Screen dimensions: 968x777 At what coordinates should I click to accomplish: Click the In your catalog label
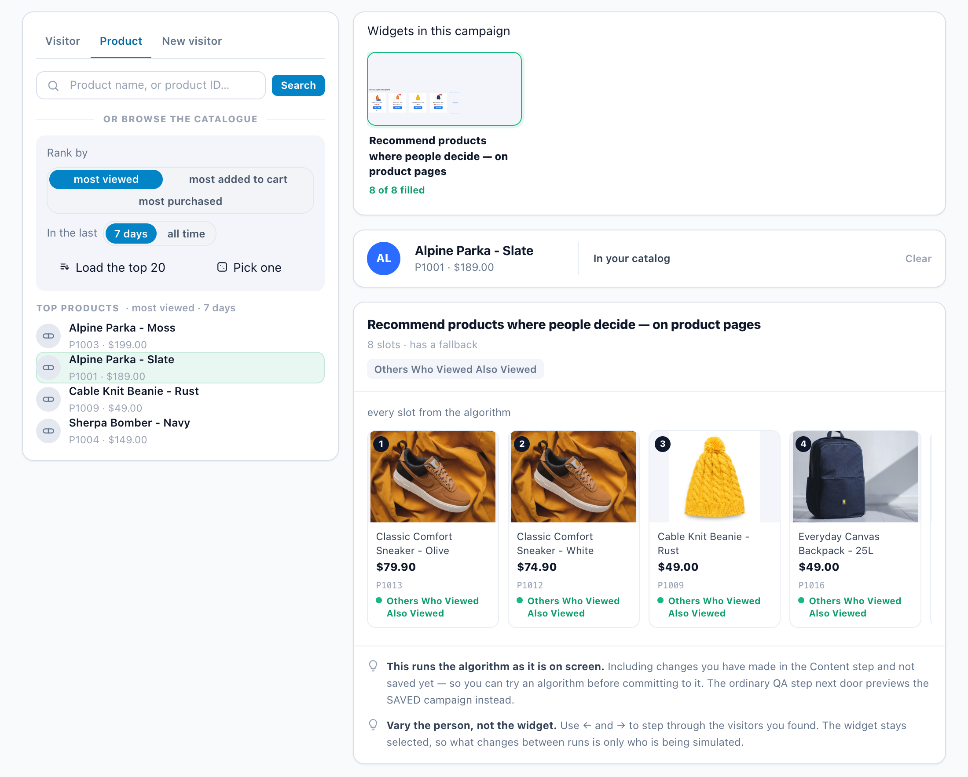(x=631, y=259)
